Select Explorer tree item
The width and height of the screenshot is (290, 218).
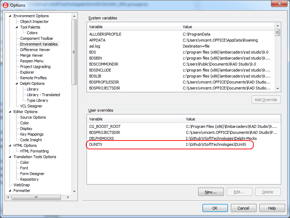(x=27, y=72)
